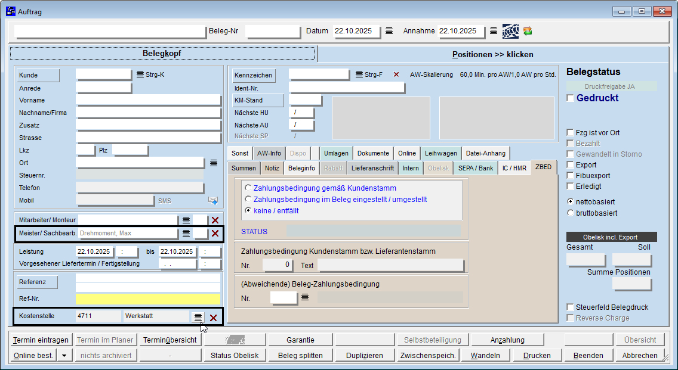Viewport: 678px width, 370px height.
Task: Open Positionen >> klicken tab
Action: pyautogui.click(x=492, y=54)
